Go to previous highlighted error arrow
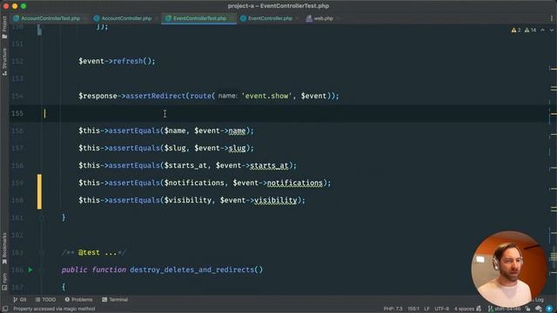Screen dimensions: 557x313 pyautogui.click(x=542, y=30)
